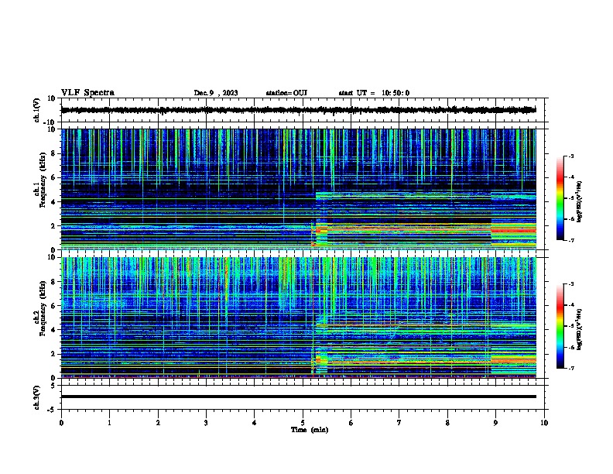Click the "-3" label on ch.1 color bar
The width and height of the screenshot is (613, 474).
571,156
